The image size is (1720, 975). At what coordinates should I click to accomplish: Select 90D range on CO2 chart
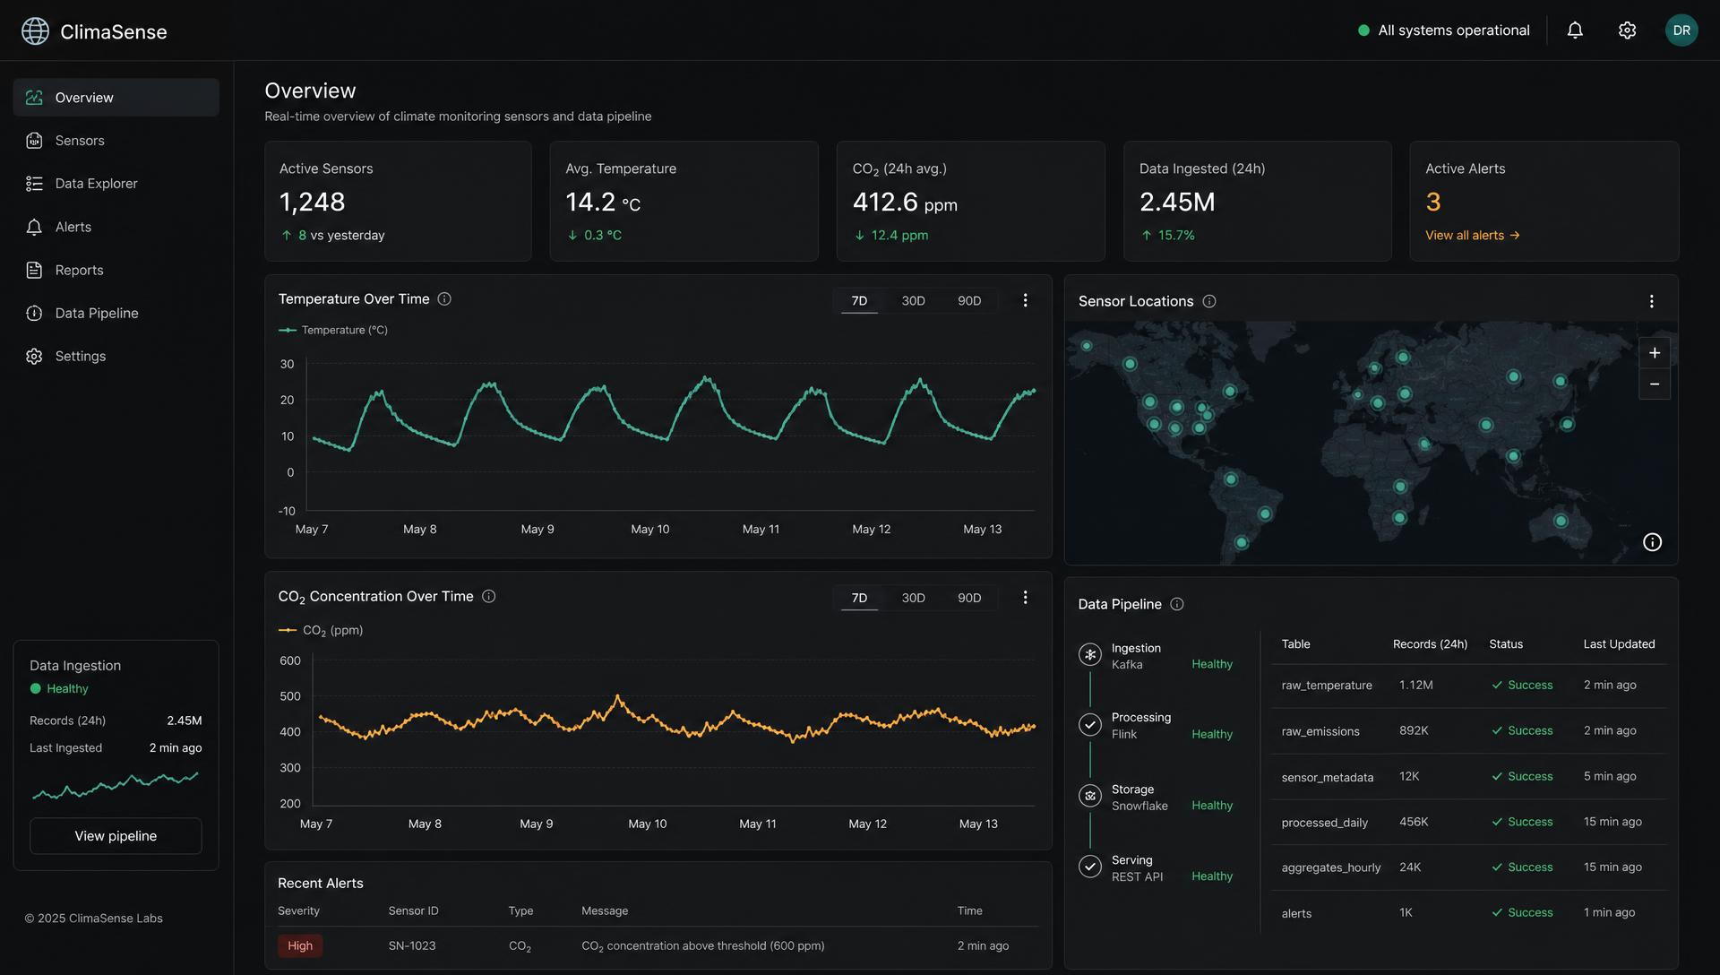coord(969,598)
